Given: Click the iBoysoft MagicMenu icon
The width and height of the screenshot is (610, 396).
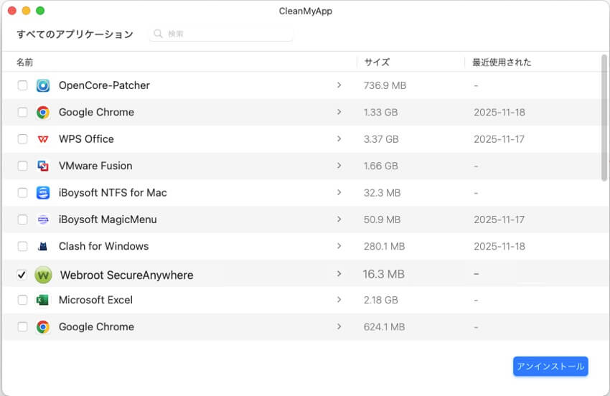Looking at the screenshot, I should click(43, 220).
